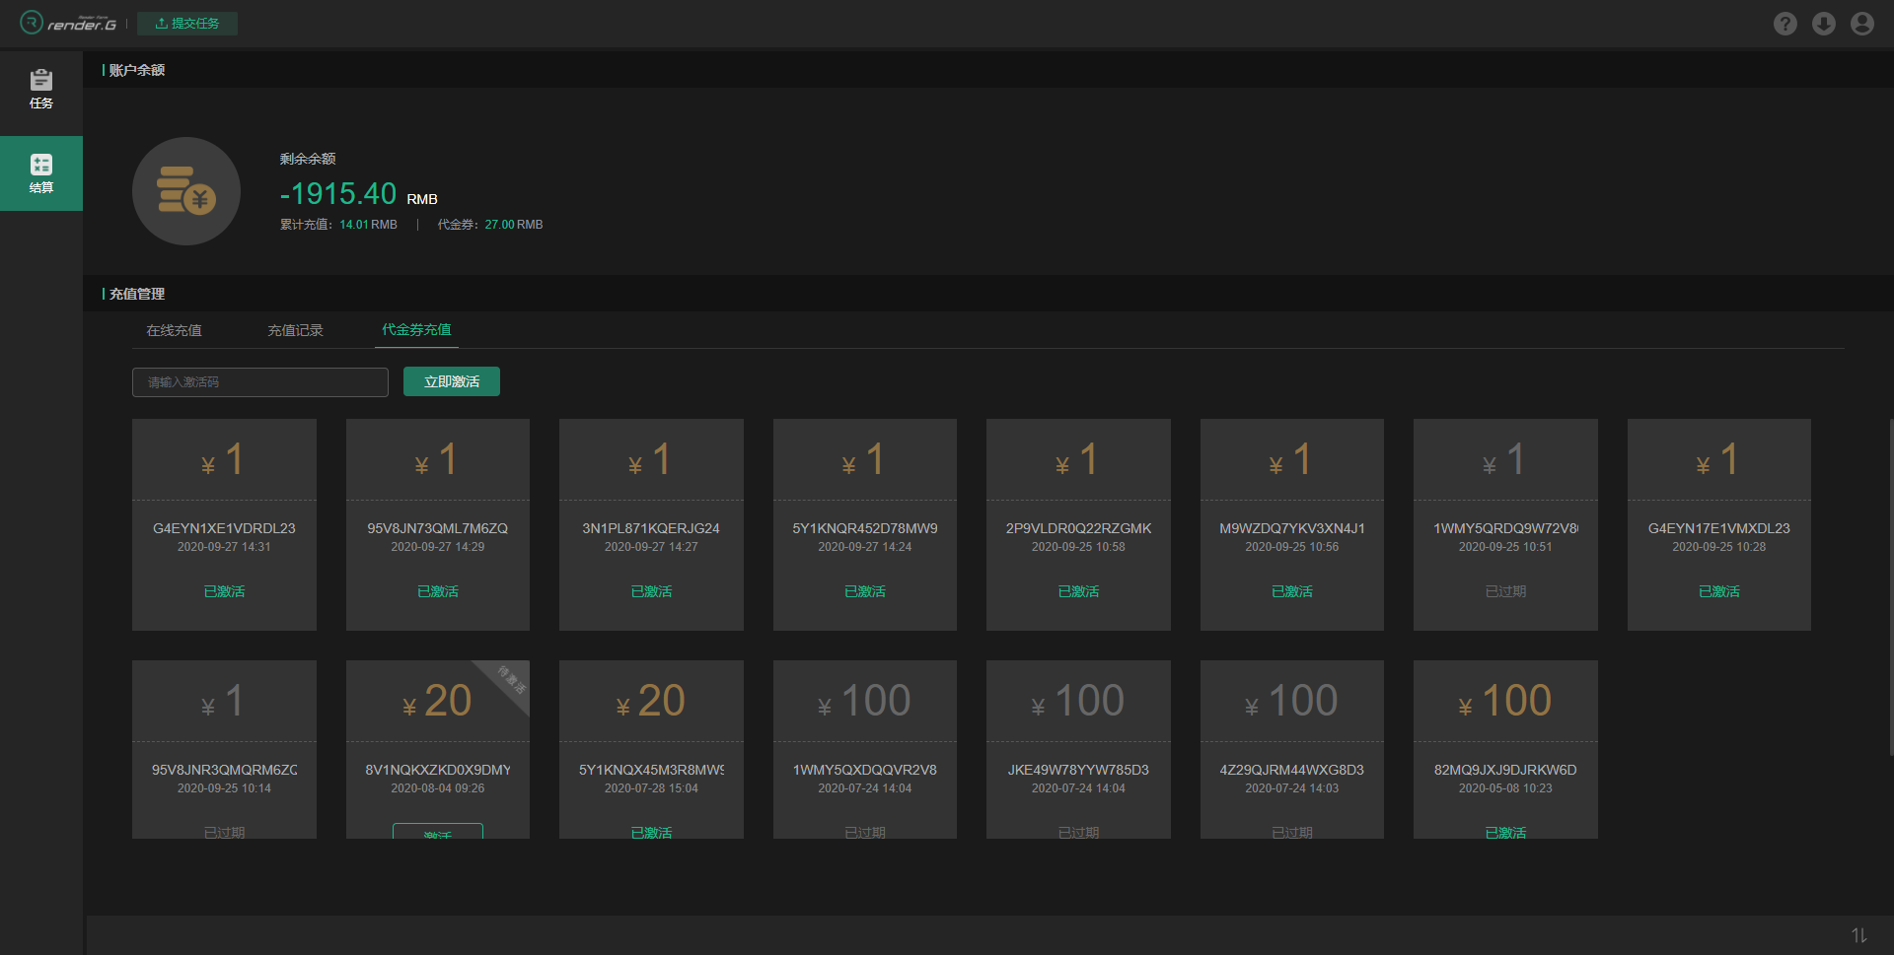This screenshot has width=1894, height=955.
Task: Select ¥100 voucher JKE49W78YYW785D3
Action: pyautogui.click(x=1078, y=749)
